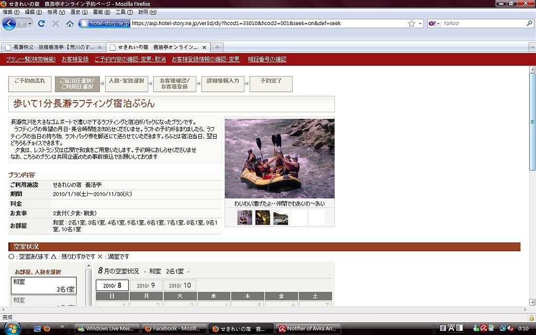Bookmark this page with the star icon
536x335 pixels.
point(411,24)
